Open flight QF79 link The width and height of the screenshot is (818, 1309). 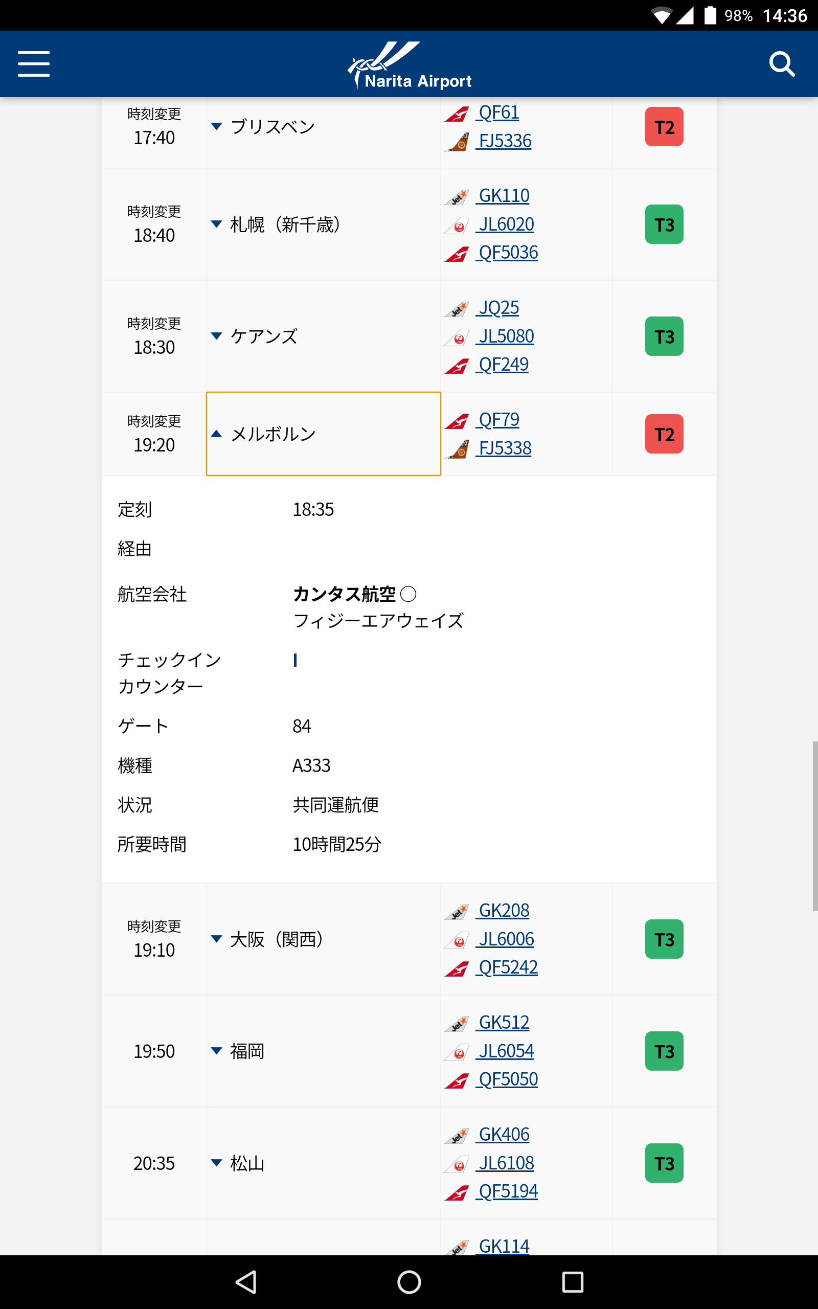[x=498, y=420]
